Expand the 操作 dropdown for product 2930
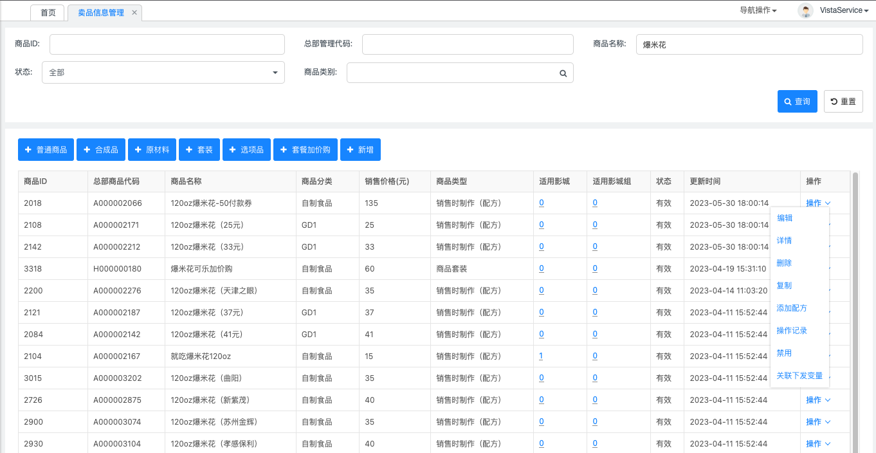The width and height of the screenshot is (876, 453). click(818, 444)
